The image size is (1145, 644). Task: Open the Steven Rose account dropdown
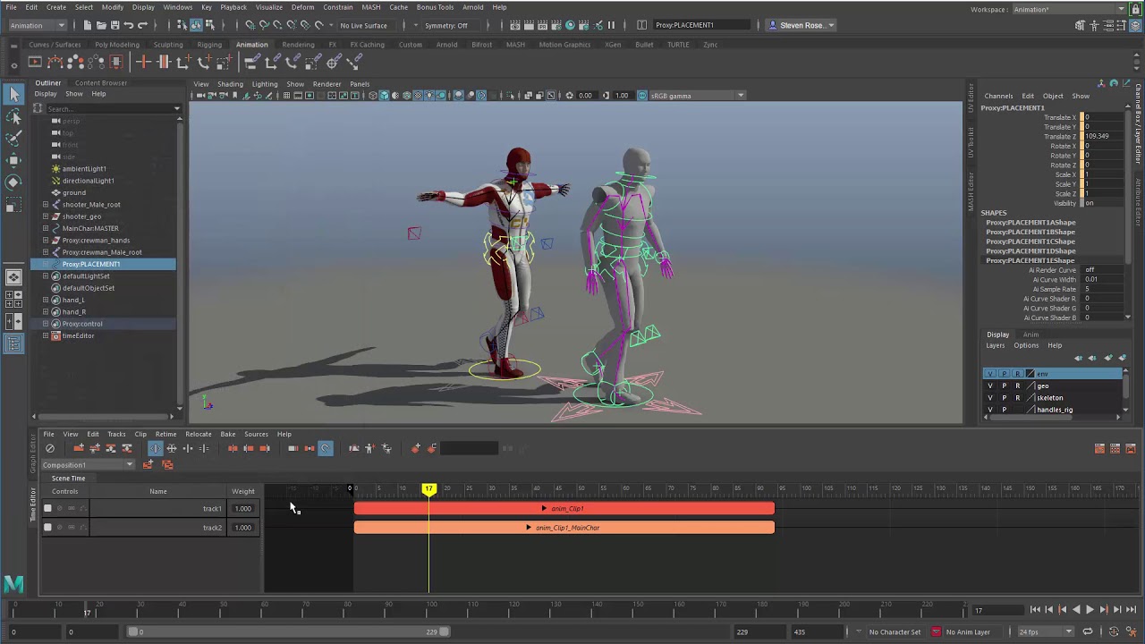coord(802,25)
